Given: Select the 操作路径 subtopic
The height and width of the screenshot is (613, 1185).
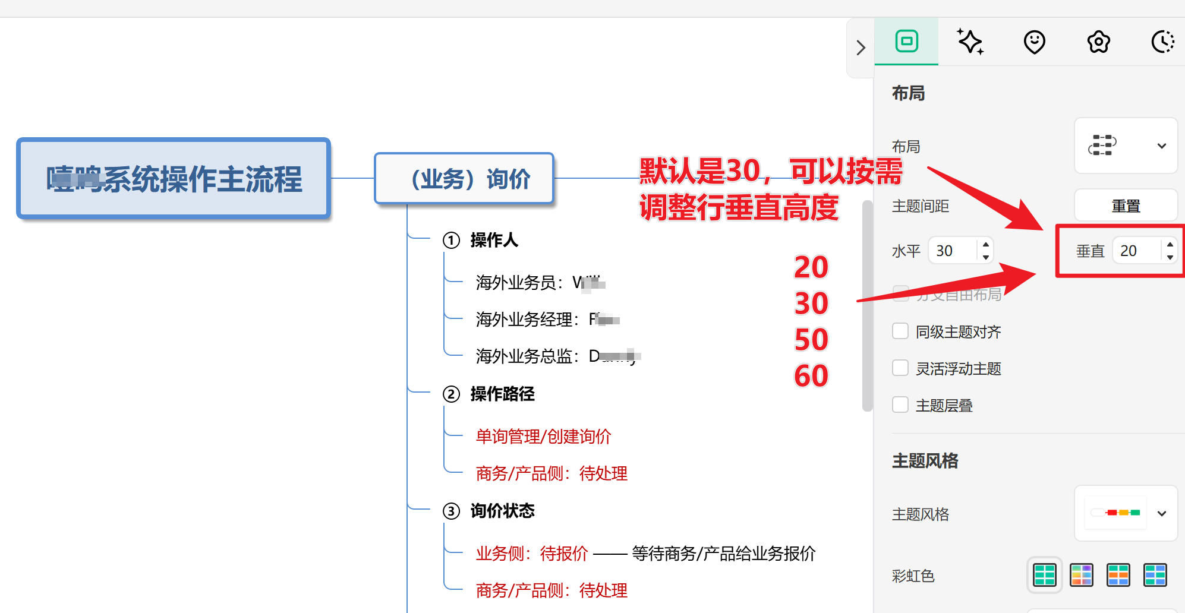Looking at the screenshot, I should 502,394.
